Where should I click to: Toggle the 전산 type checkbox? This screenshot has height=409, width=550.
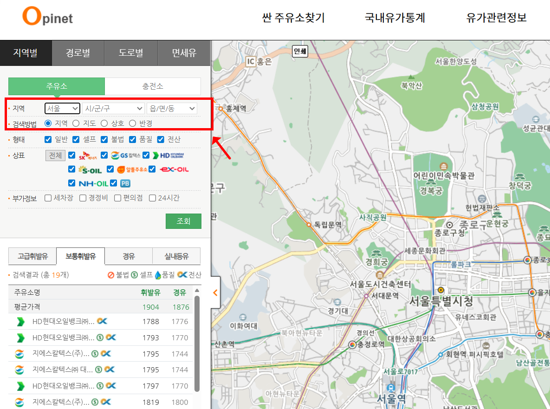pyautogui.click(x=161, y=140)
